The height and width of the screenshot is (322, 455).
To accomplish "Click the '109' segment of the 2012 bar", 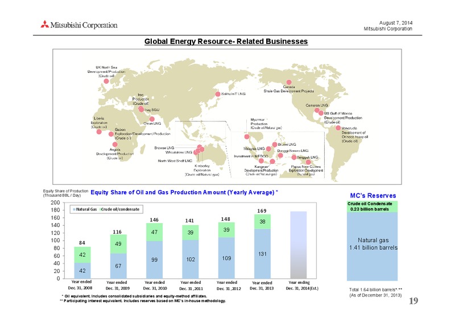I will pos(226,258).
